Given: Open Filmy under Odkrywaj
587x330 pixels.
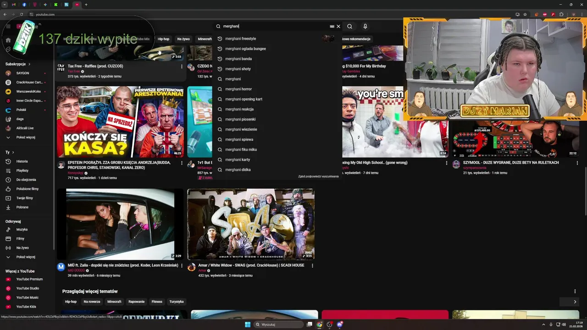Looking at the screenshot, I should click(20, 238).
